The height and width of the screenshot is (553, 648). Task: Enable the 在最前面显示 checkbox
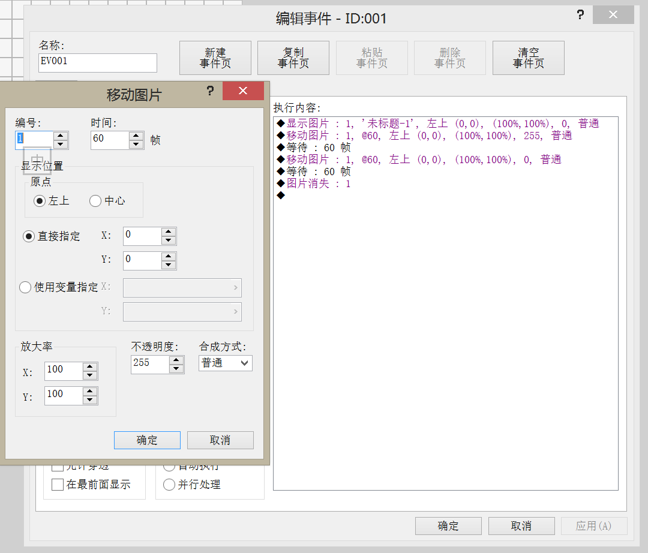pos(58,485)
